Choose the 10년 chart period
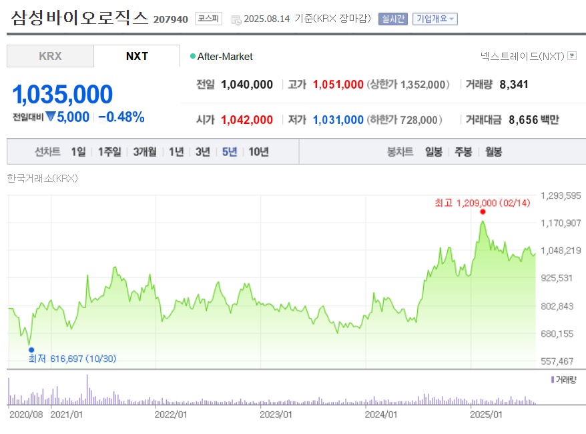Screen dimensions: 586x434 pos(258,152)
